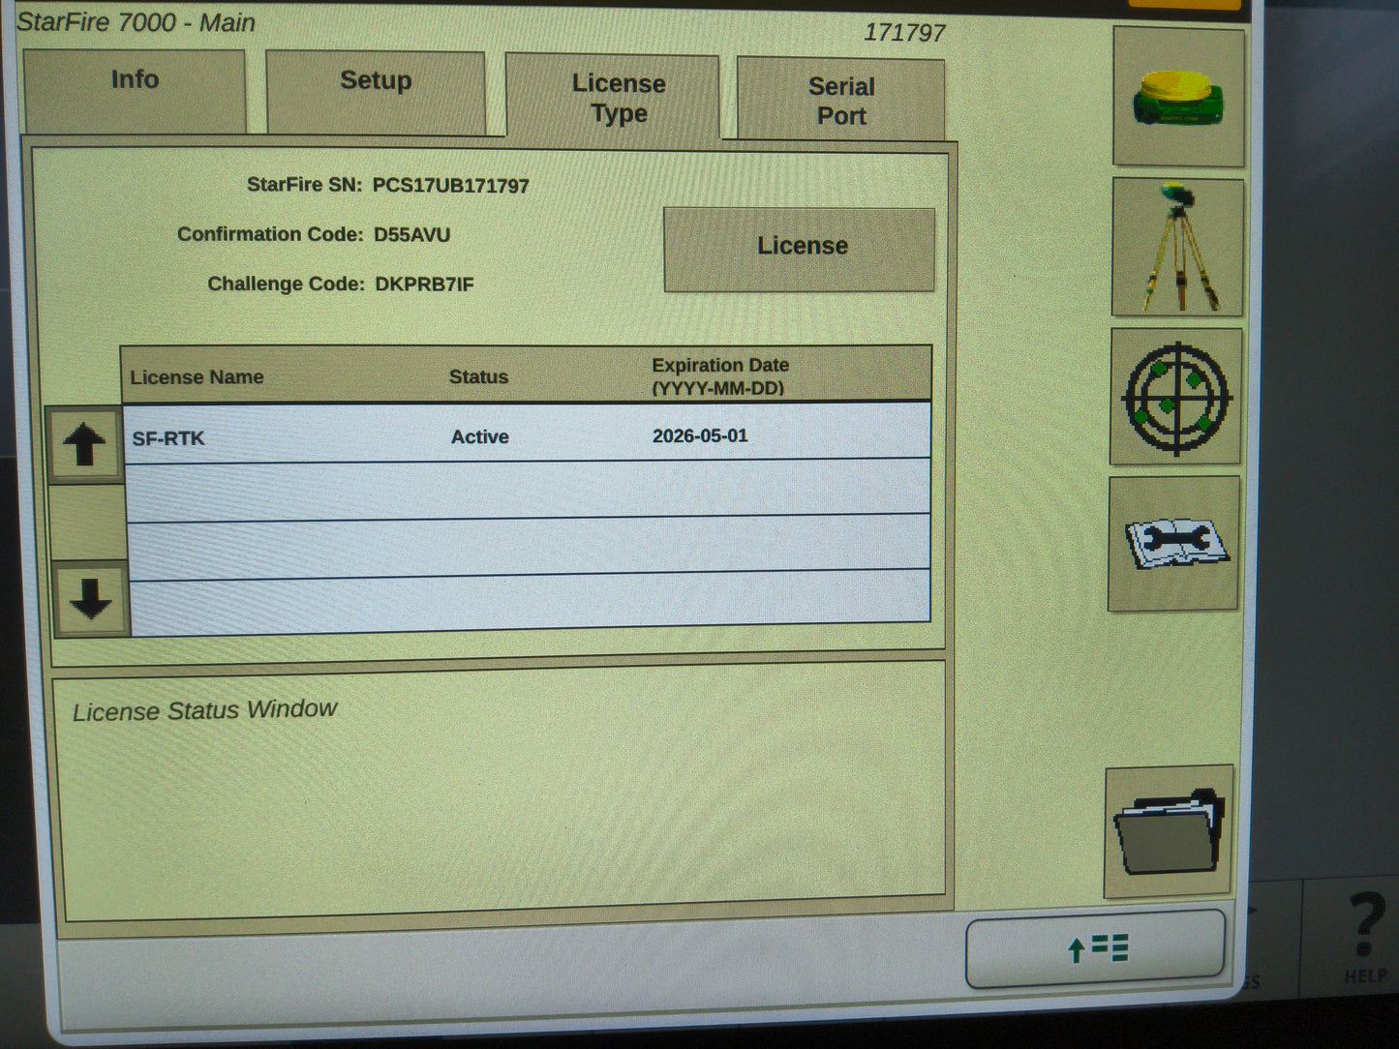The image size is (1399, 1049).
Task: Click the up arrow to scroll licenses
Action: click(86, 443)
